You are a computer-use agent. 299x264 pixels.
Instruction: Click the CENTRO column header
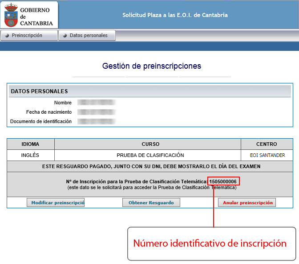click(x=267, y=144)
